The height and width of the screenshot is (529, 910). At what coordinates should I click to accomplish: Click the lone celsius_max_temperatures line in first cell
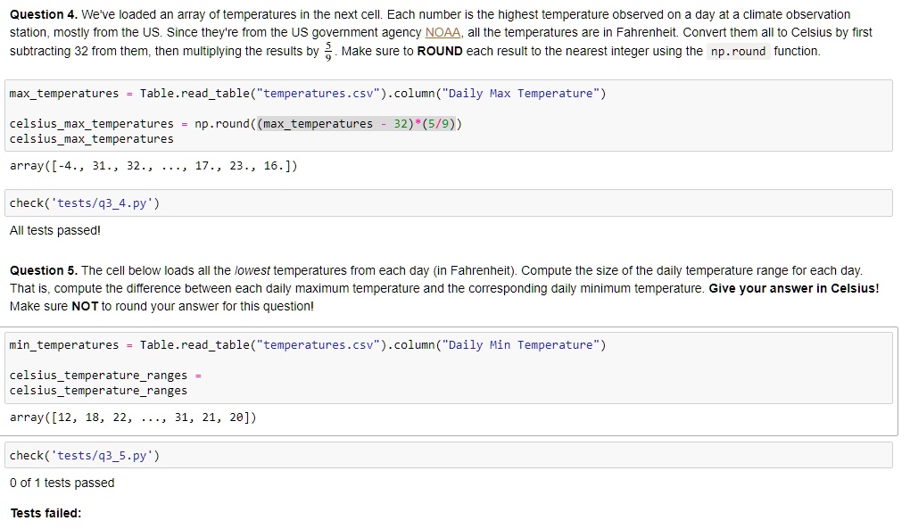(x=91, y=139)
